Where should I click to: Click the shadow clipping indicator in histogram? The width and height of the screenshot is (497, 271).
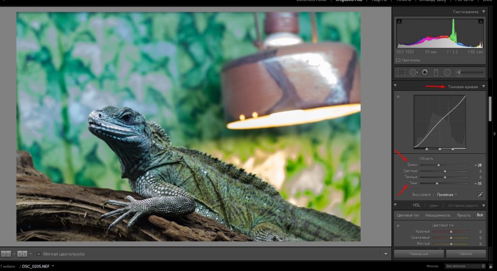399,21
